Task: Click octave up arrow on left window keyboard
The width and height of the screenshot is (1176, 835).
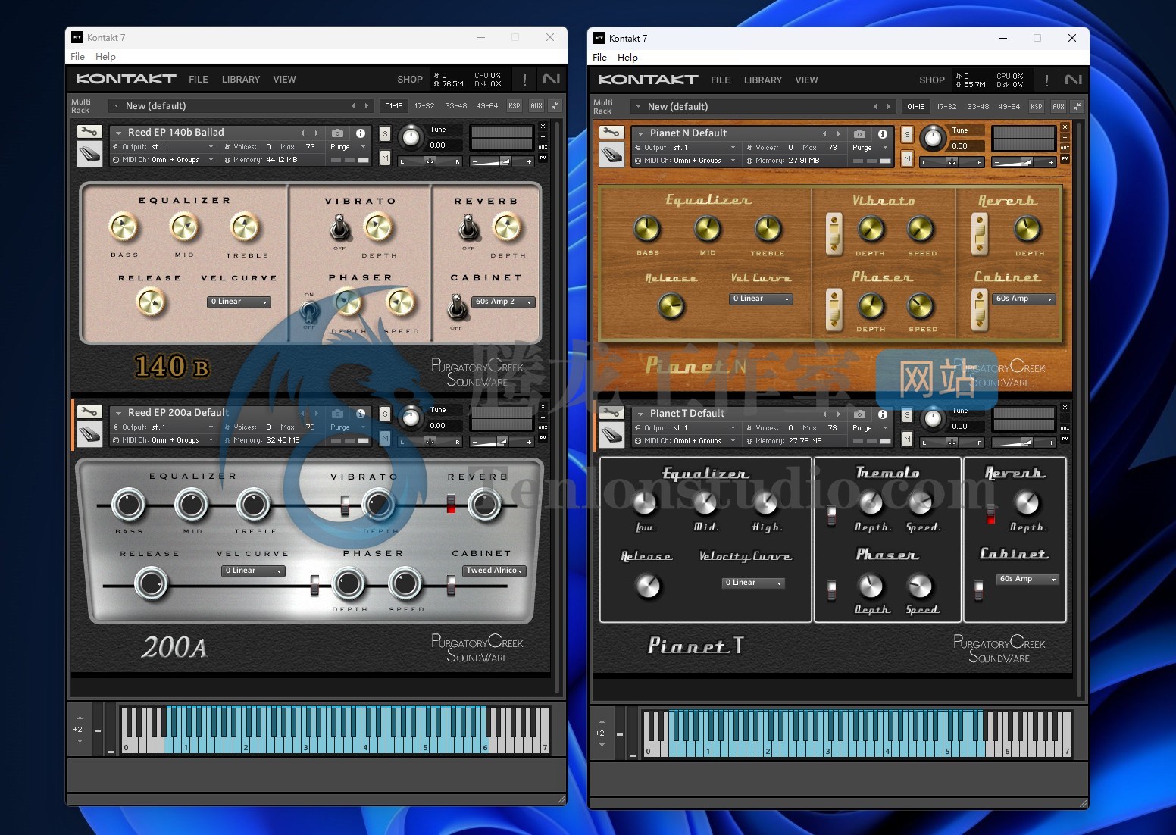Action: point(80,718)
